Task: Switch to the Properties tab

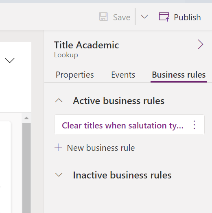Action: (x=74, y=75)
